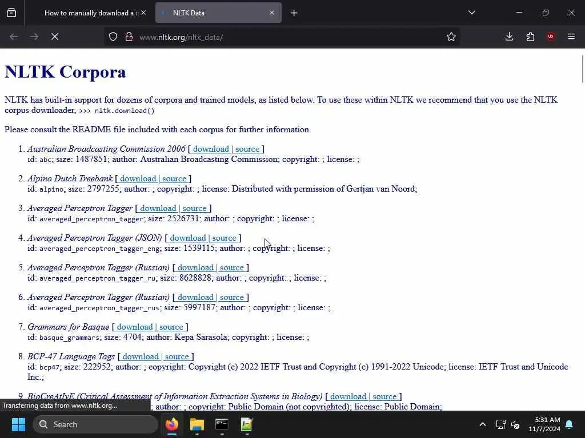
Task: Open source for averaged_perceptron_tagger_ru entry
Action: (x=232, y=267)
